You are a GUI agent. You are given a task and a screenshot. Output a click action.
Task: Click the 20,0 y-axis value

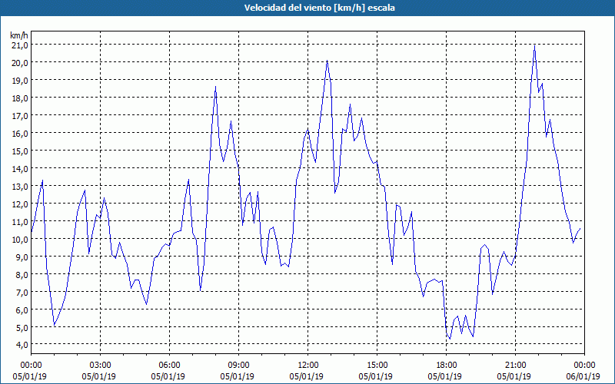pos(20,63)
